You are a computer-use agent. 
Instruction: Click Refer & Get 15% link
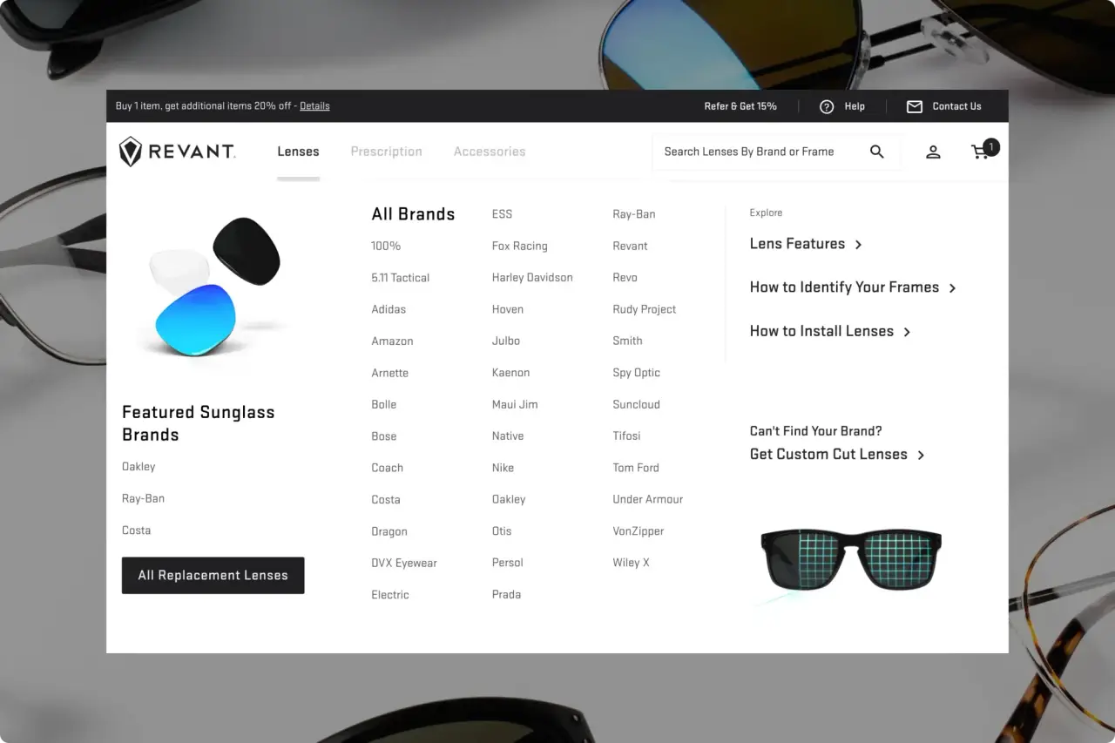tap(740, 106)
